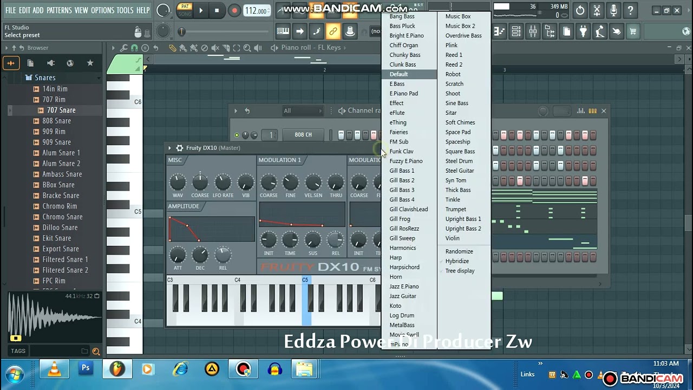Click the touch controller hand icon
The width and height of the screenshot is (693, 390).
click(616, 32)
